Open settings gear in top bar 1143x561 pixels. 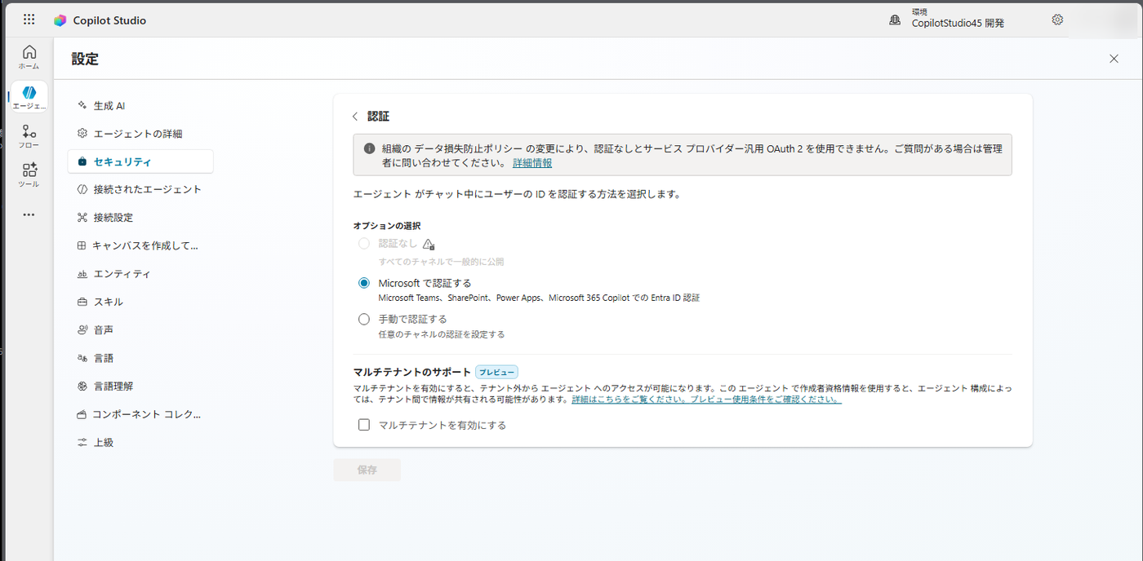(x=1057, y=20)
